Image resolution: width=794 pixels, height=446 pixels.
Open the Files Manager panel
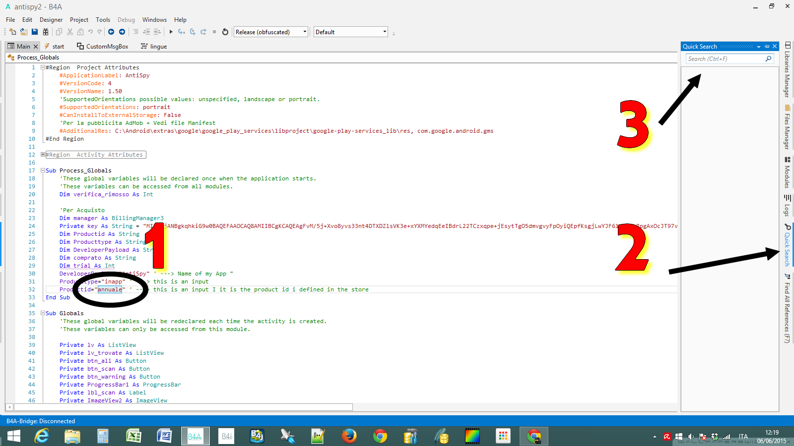coord(787,125)
